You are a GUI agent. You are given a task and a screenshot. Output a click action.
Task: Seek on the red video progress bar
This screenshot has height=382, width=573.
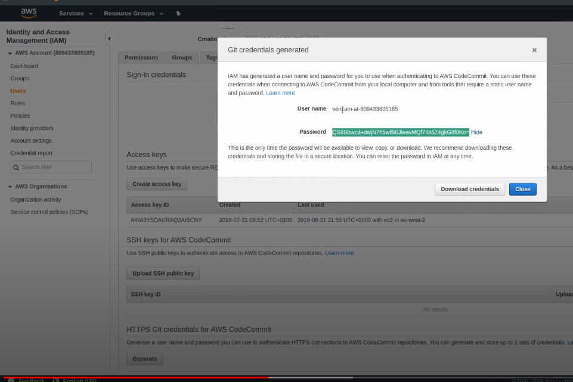tap(136, 377)
